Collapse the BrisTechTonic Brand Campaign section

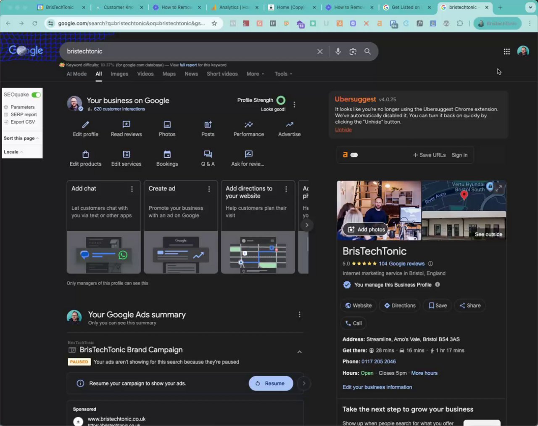point(299,352)
